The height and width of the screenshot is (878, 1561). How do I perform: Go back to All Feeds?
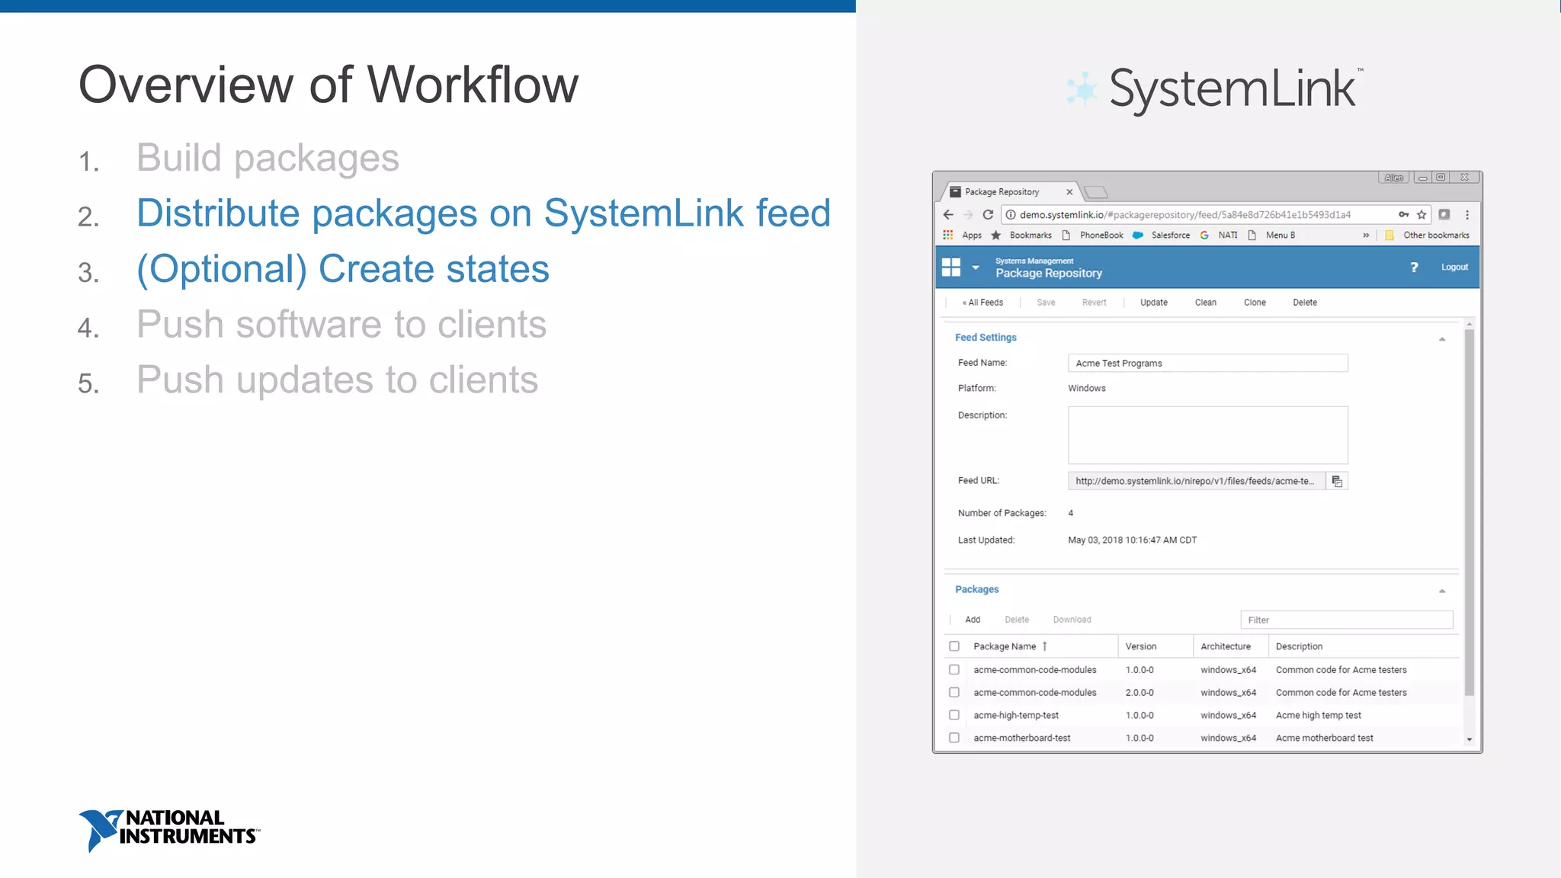(x=982, y=303)
